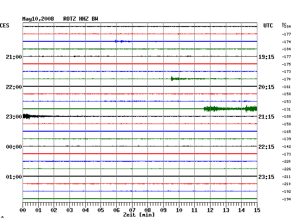The image size is (293, 222).
Task: Click the DC offset value -174
Action: [286, 42]
